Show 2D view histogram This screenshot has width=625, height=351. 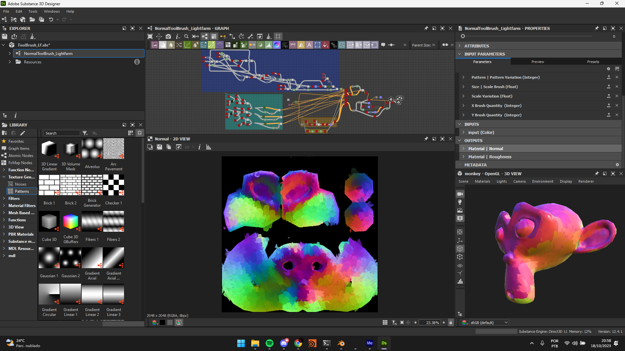pos(209,147)
